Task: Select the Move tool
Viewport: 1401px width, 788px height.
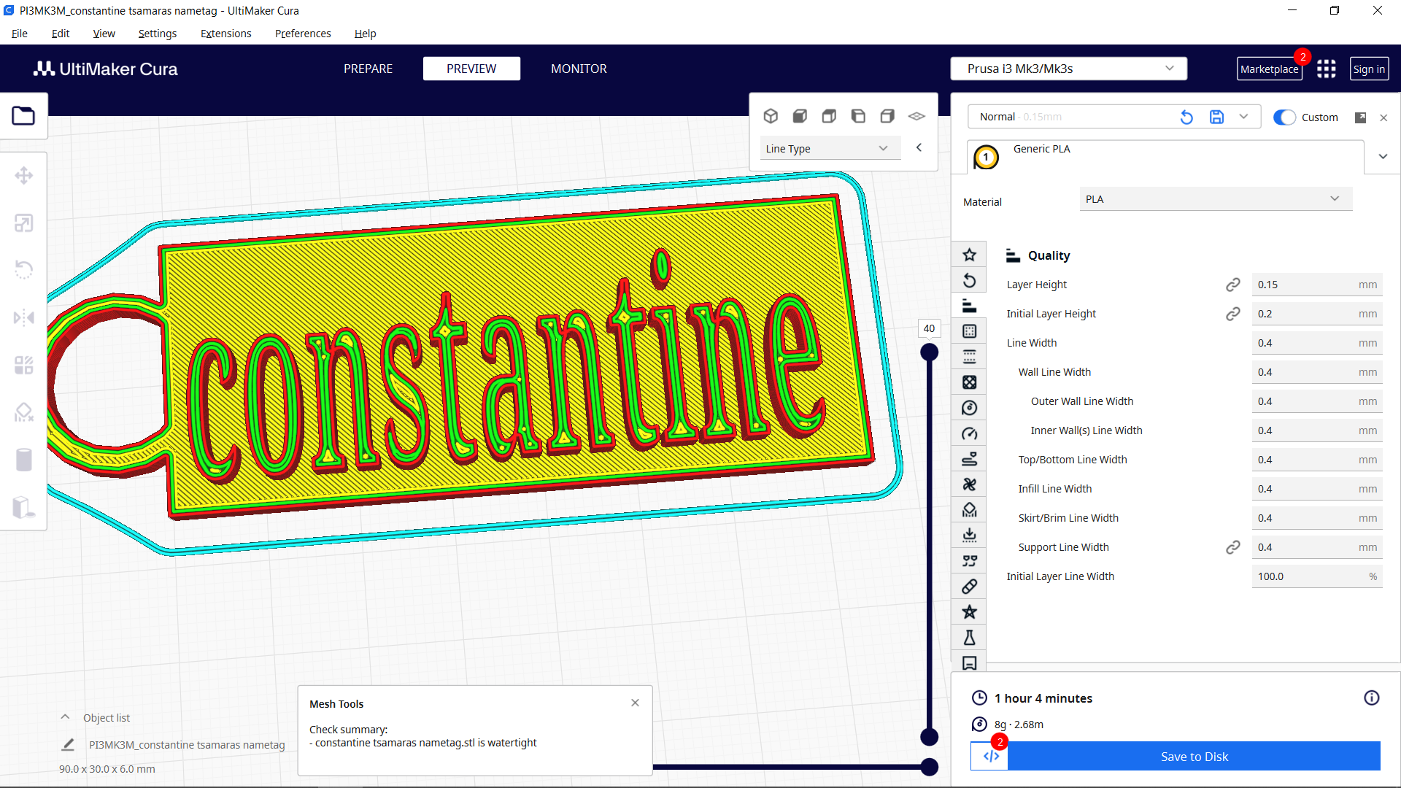Action: pyautogui.click(x=24, y=175)
